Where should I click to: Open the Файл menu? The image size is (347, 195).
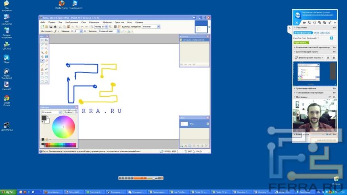point(43,22)
